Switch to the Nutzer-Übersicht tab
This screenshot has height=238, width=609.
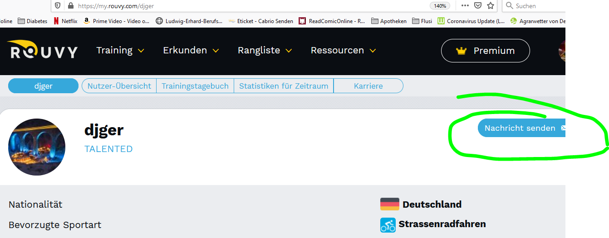(x=119, y=86)
